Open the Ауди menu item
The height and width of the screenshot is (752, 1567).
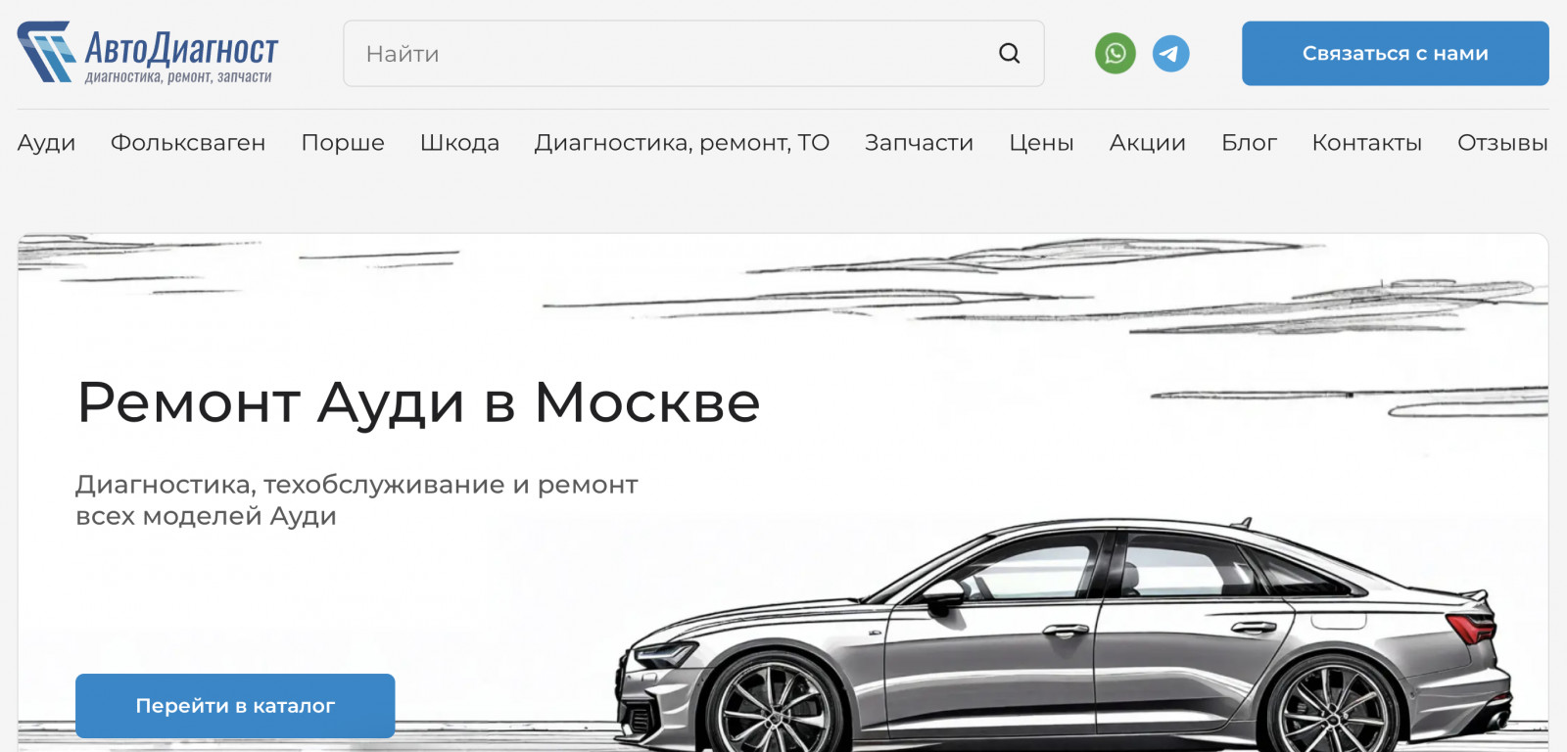[46, 143]
